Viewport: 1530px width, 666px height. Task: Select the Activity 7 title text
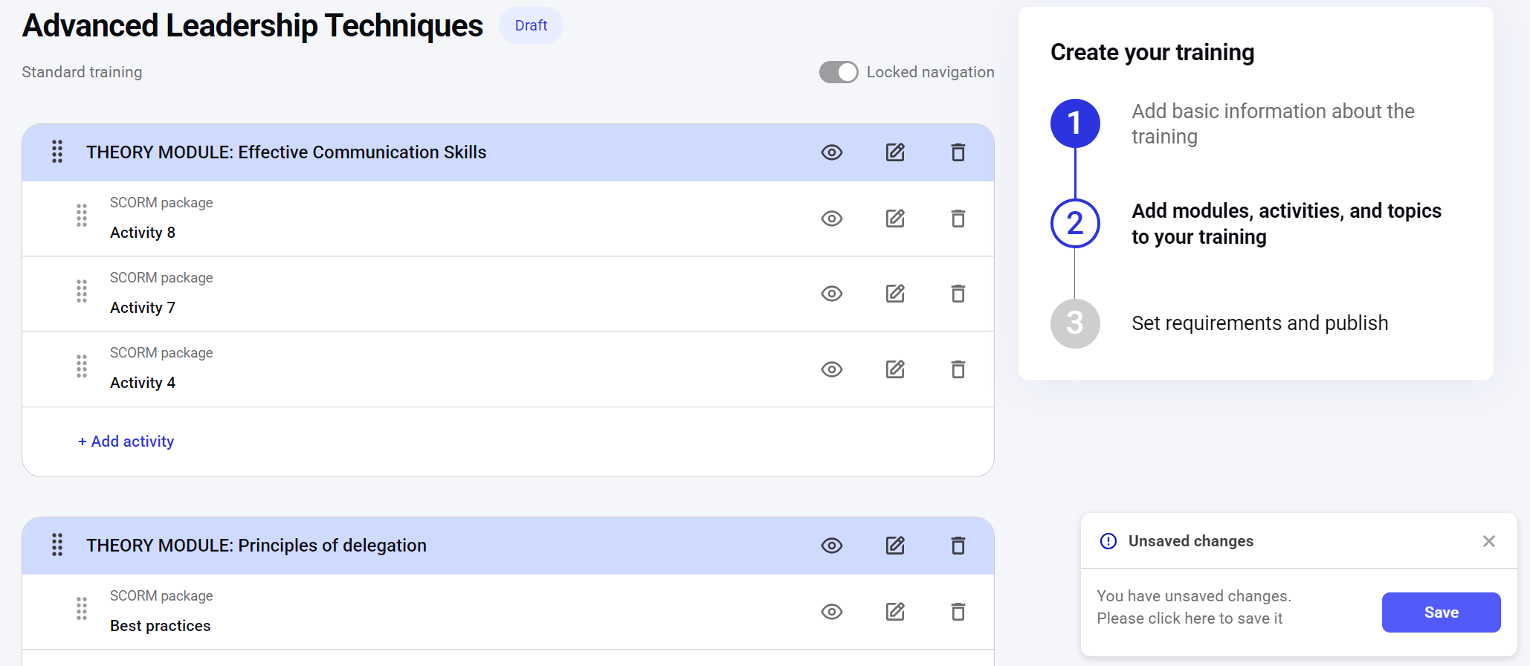point(143,308)
